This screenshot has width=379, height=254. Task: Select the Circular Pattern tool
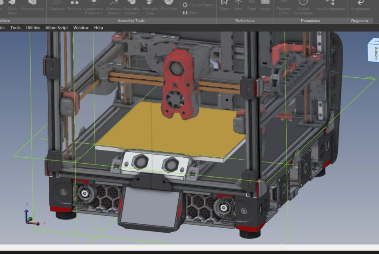point(199,5)
